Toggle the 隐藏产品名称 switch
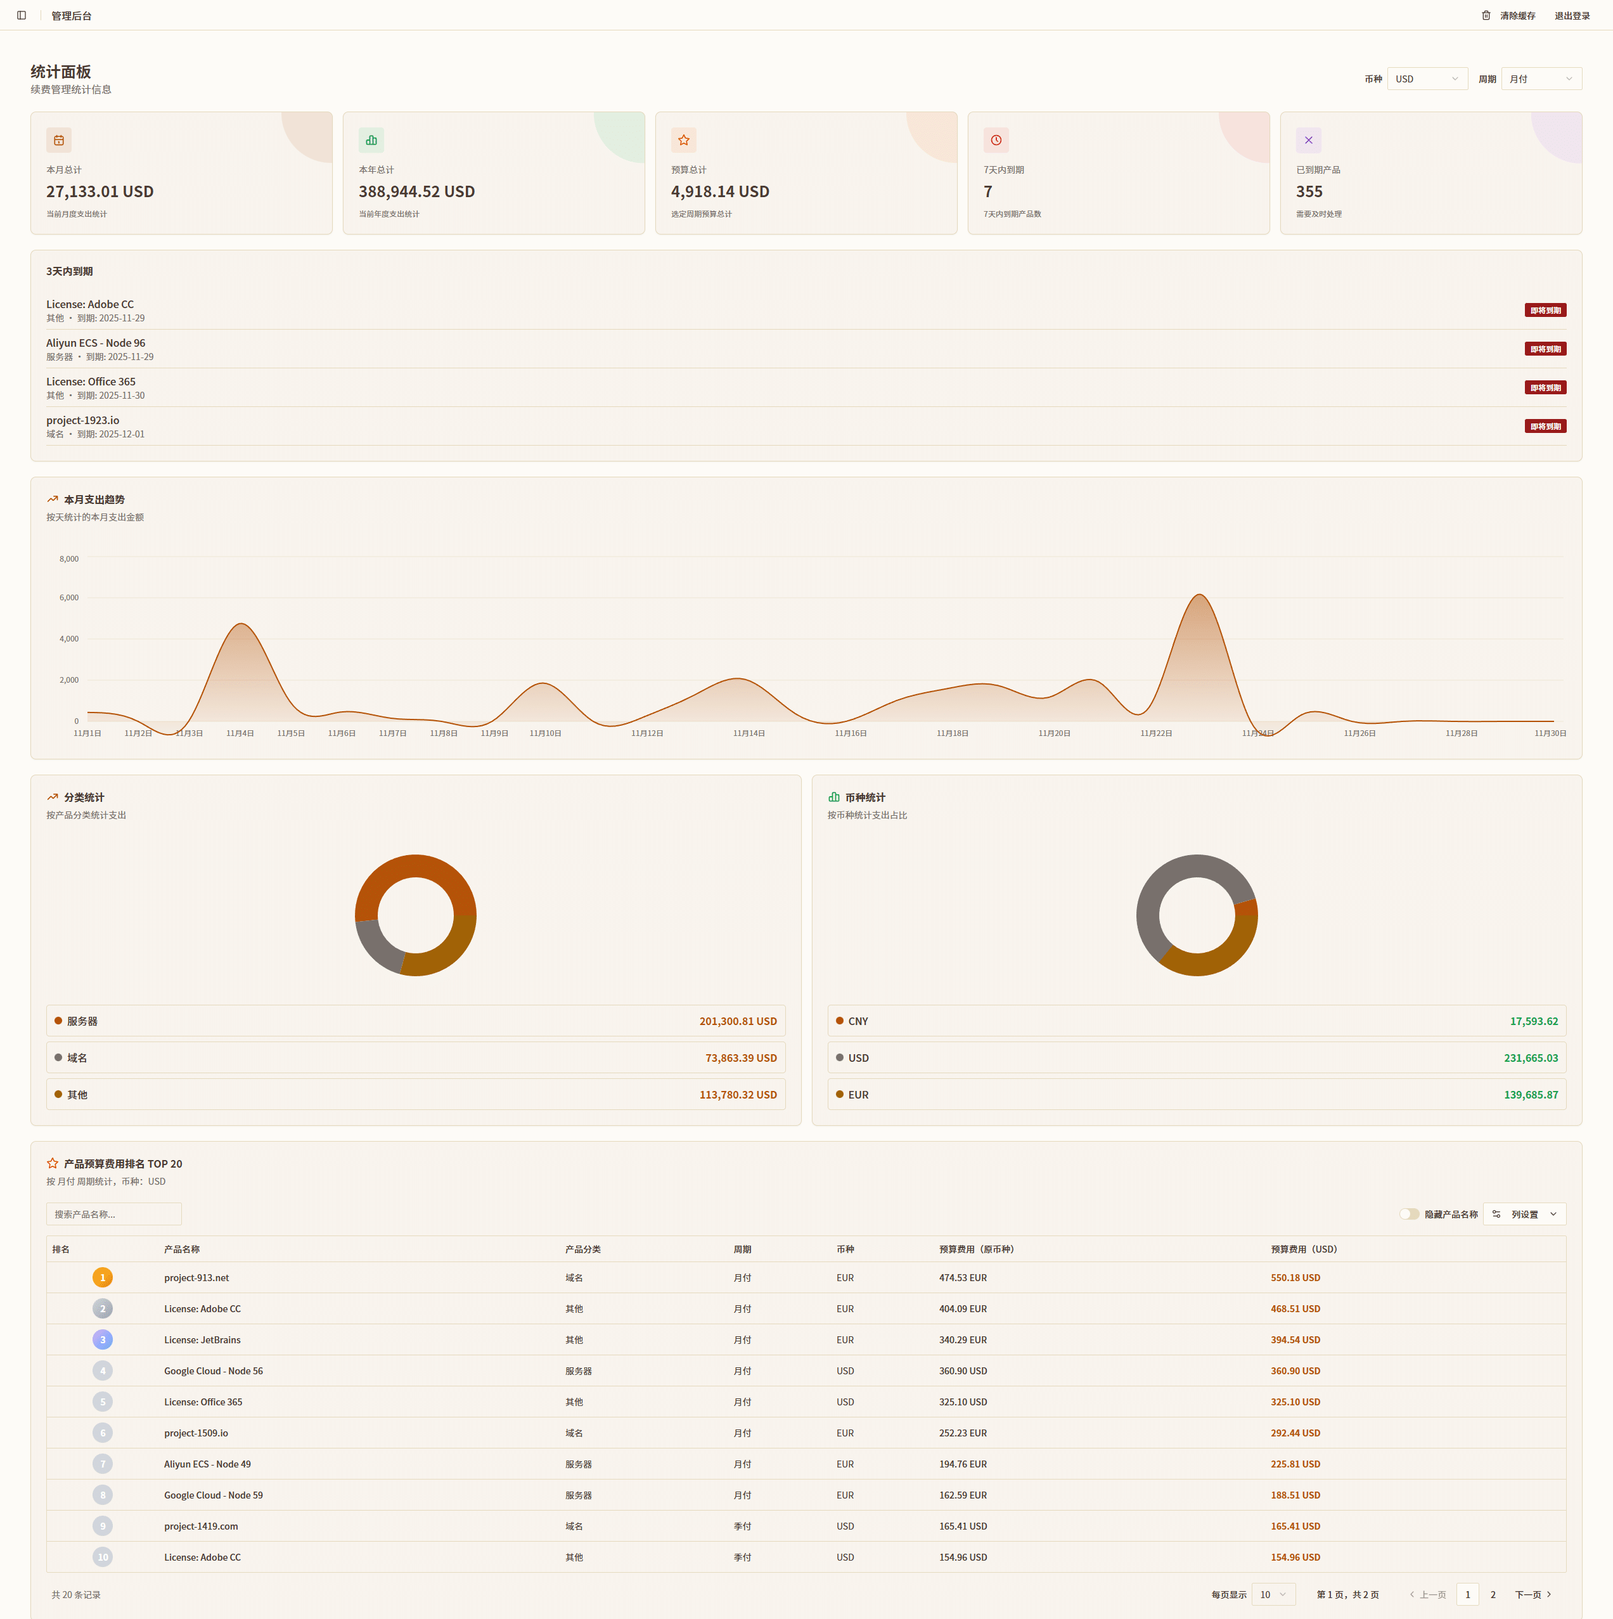 [x=1408, y=1215]
